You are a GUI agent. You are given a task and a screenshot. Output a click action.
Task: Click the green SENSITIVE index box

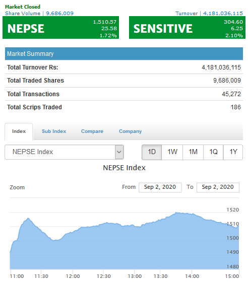[x=187, y=28]
